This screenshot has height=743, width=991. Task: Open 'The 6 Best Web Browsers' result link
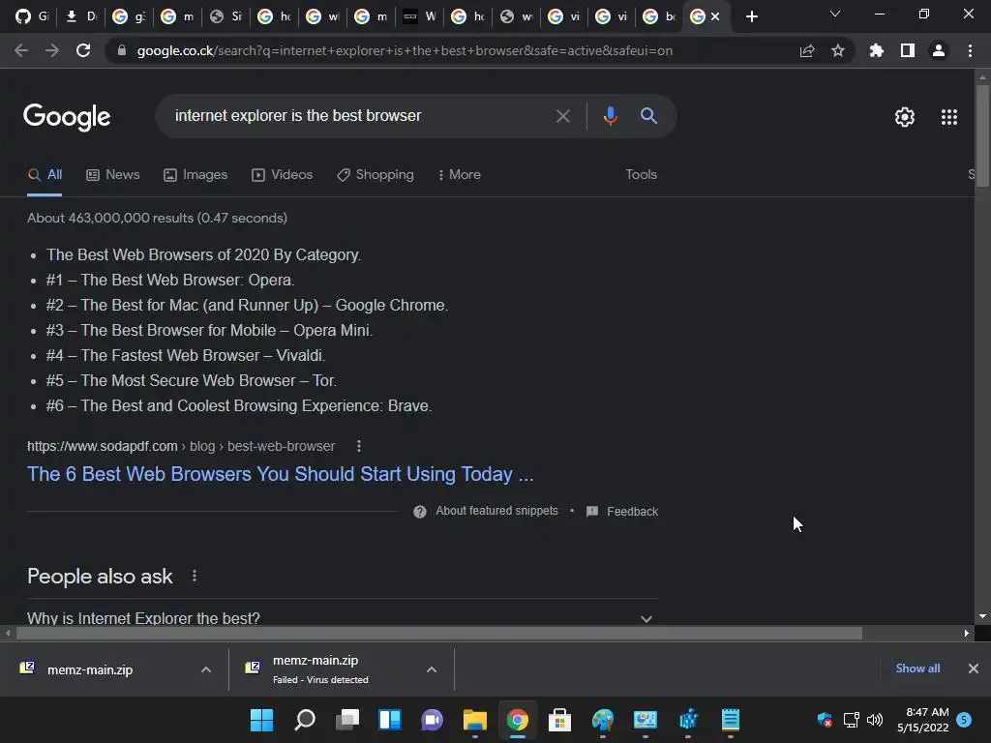pos(281,474)
